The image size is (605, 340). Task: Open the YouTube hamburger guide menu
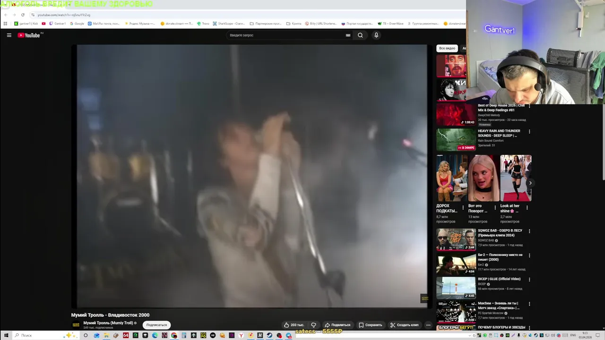9,35
